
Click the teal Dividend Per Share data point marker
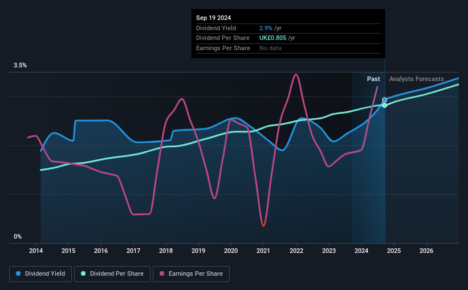384,105
